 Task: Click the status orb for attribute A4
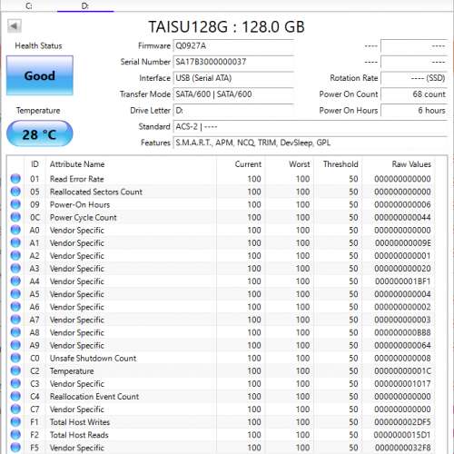(x=15, y=281)
